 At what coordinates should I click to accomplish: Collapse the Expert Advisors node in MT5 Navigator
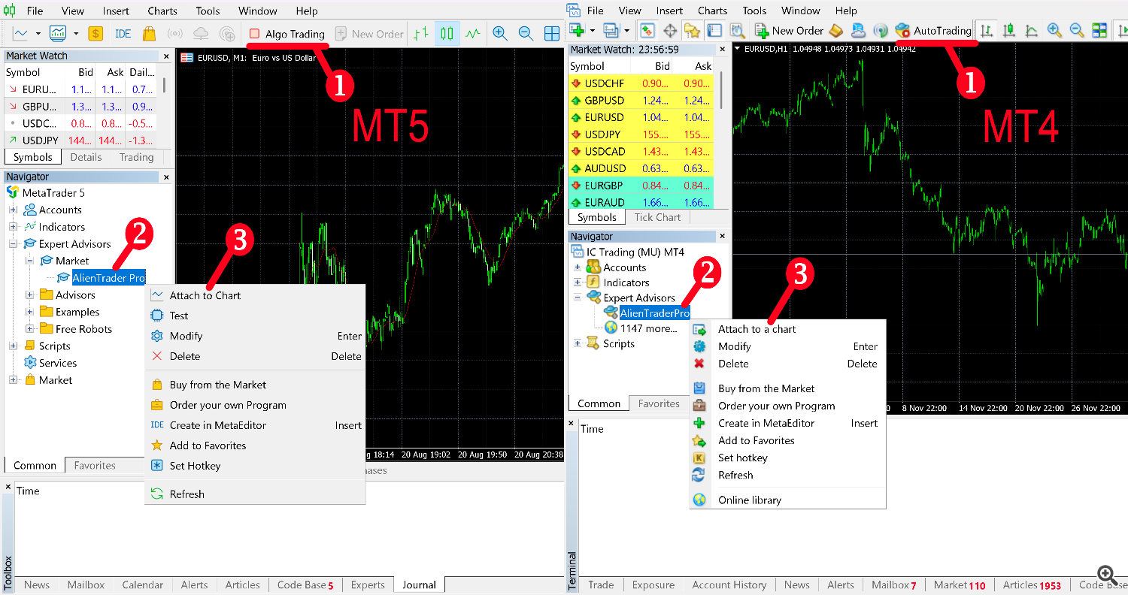pyautogui.click(x=14, y=244)
